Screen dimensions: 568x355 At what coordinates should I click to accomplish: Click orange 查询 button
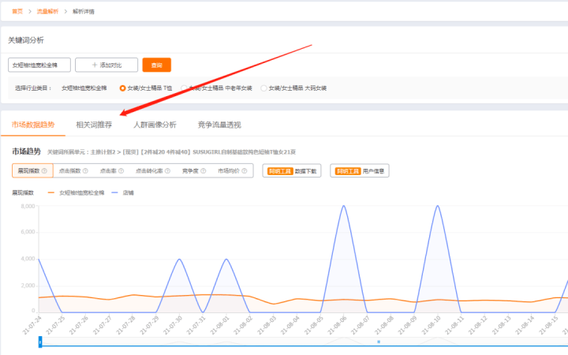coord(156,65)
